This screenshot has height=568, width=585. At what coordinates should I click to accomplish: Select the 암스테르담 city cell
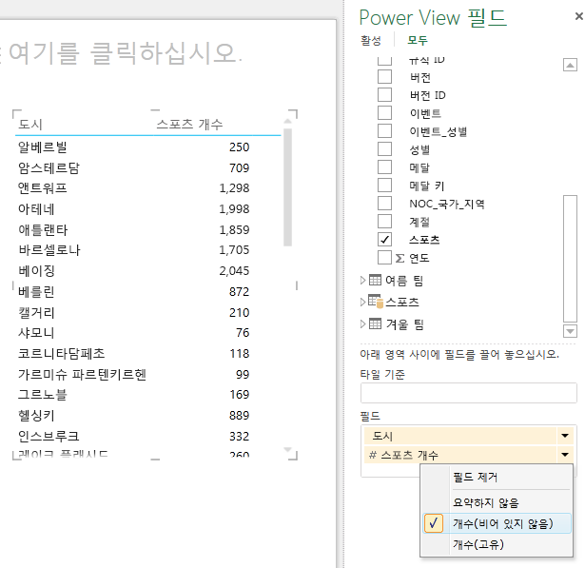[49, 168]
